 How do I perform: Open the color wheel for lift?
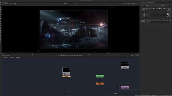[x=169, y=12]
